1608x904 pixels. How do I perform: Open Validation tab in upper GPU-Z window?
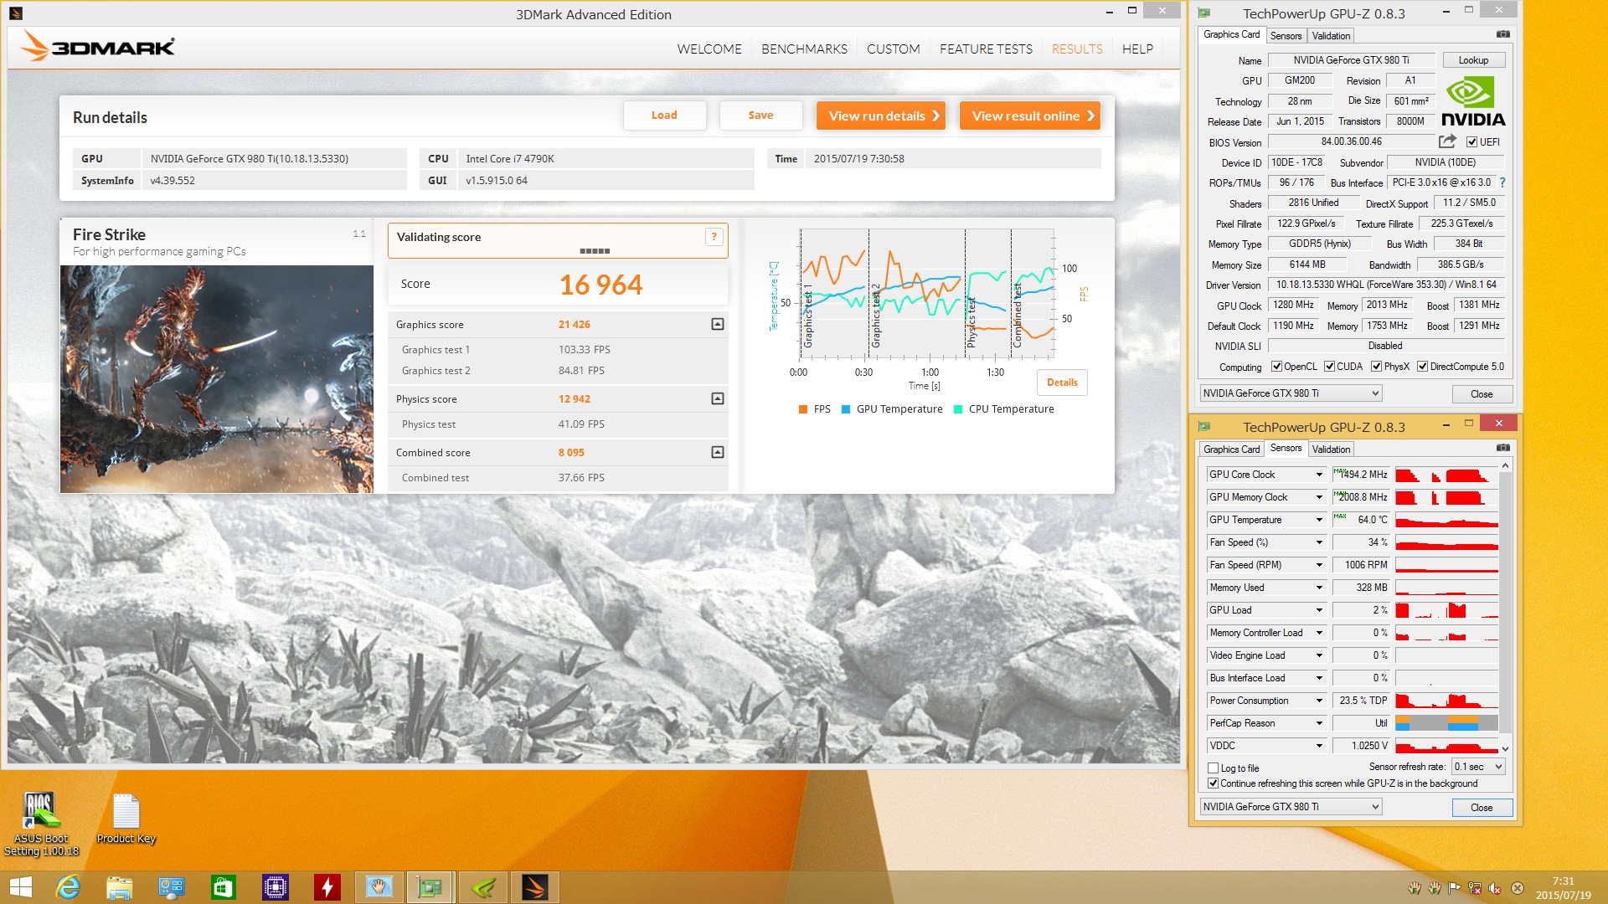point(1331,36)
